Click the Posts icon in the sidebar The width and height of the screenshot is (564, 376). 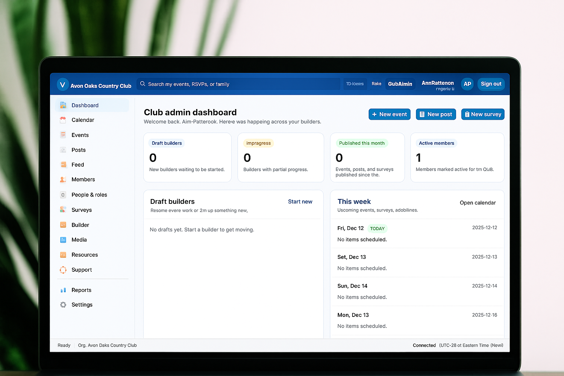point(63,150)
